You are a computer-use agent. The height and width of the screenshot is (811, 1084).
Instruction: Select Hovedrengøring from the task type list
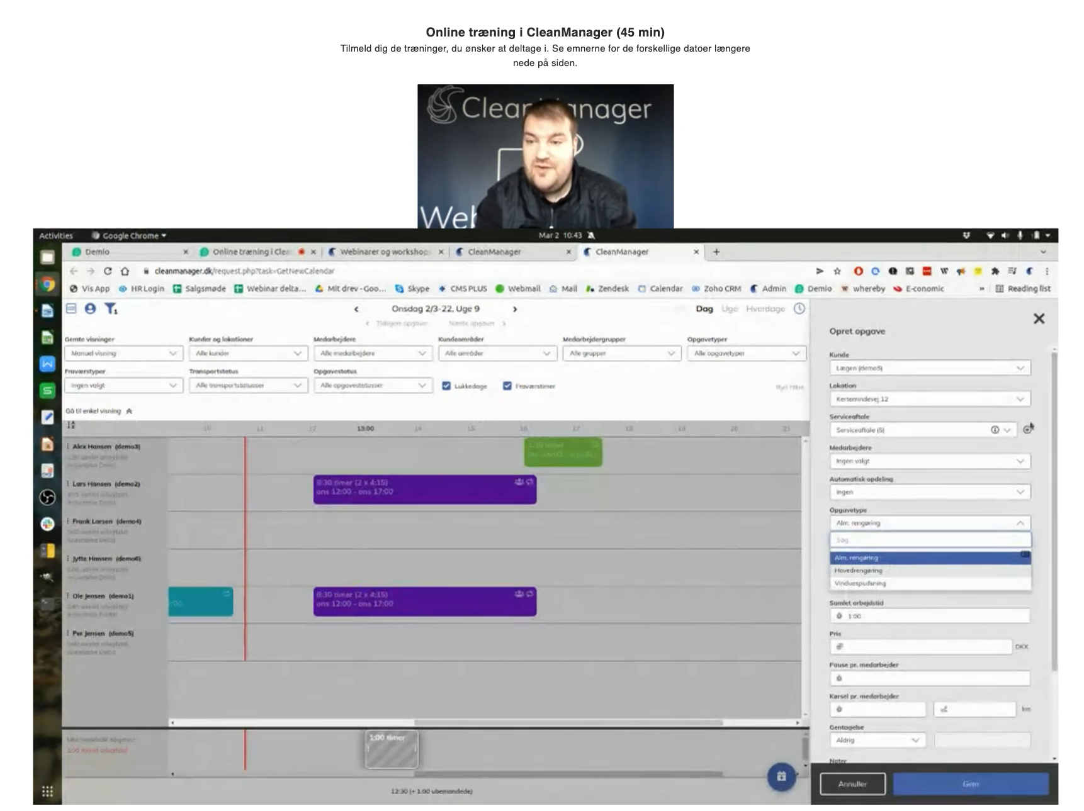click(x=859, y=571)
